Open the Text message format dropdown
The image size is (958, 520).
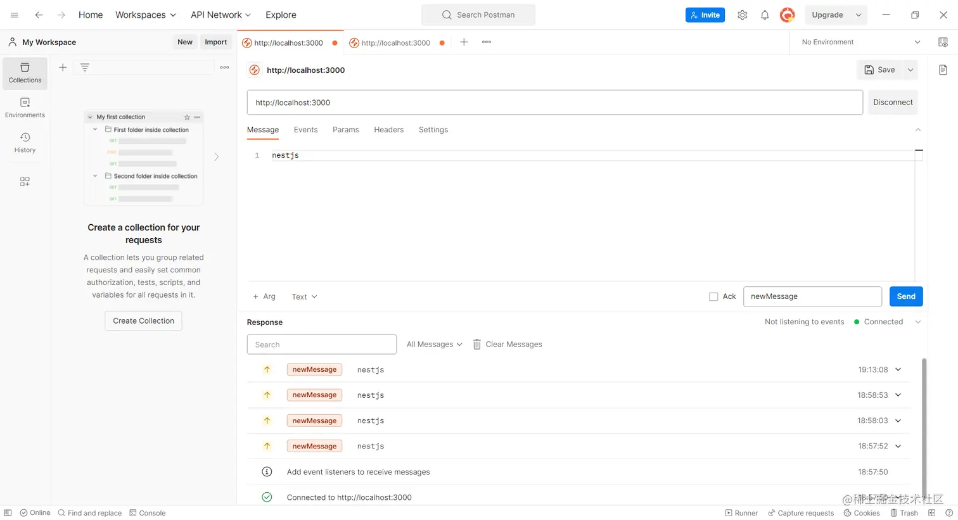click(304, 296)
